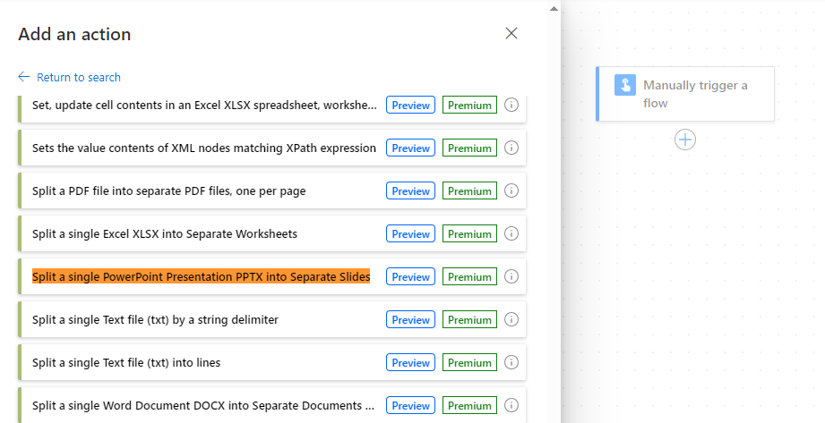This screenshot has width=825, height=423.
Task: Show info for Split Excel XLSX action
Action: [x=511, y=233]
